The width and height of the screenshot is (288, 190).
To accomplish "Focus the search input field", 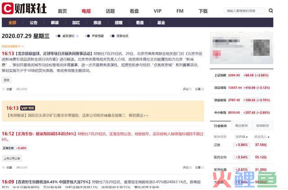I will coord(245,11).
